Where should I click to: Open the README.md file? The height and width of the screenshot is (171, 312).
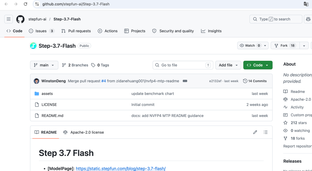click(52, 116)
